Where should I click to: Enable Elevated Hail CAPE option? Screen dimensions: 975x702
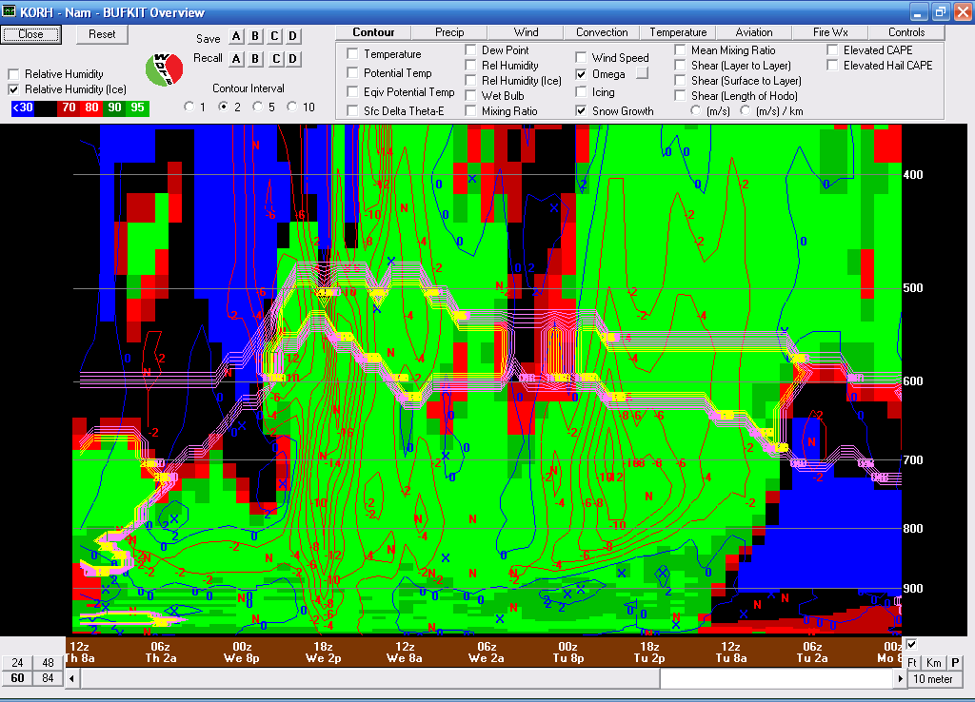(832, 66)
